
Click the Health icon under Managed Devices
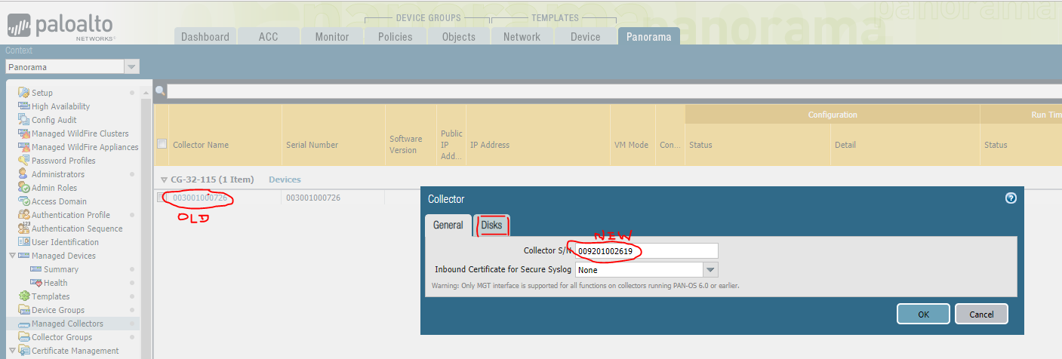pos(36,283)
